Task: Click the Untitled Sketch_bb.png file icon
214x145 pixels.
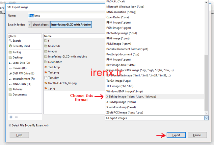Action: (46, 83)
